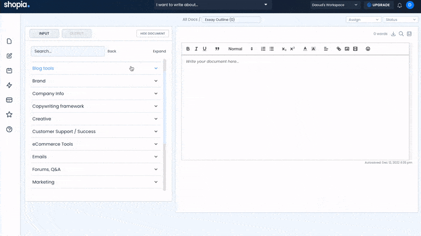Viewport: 421px width, 236px height.
Task: Switch to the OUTPUT tab
Action: [77, 34]
